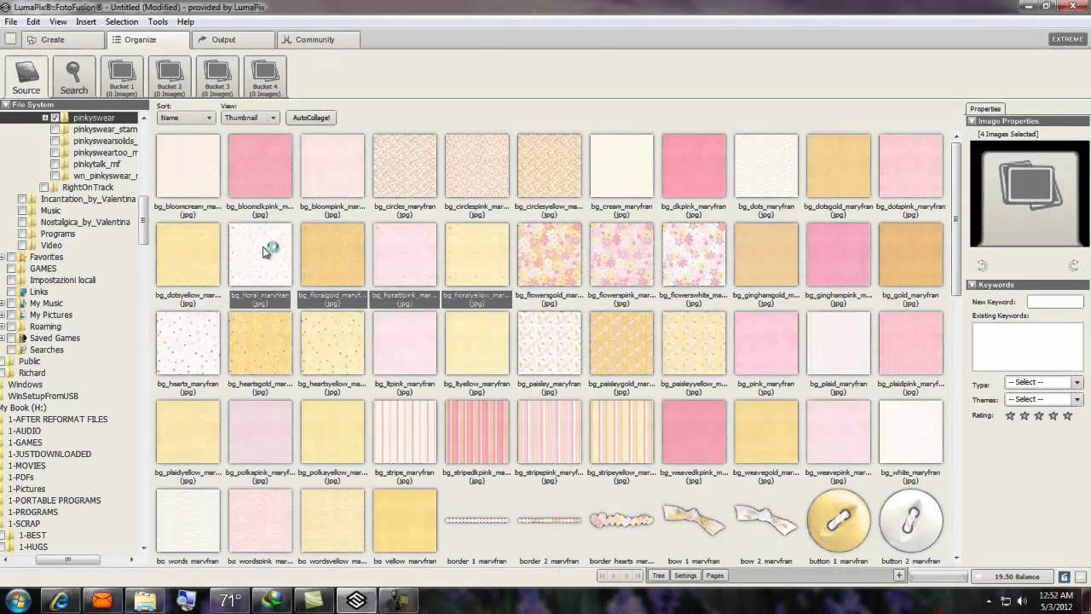
Task: Click the Tree button
Action: pos(659,576)
